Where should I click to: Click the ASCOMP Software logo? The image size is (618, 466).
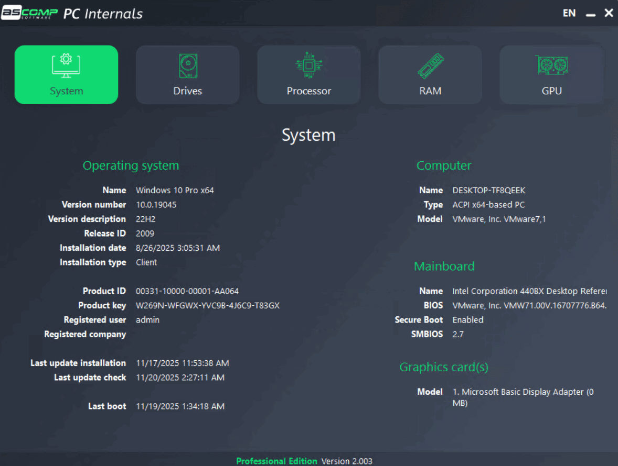29,13
